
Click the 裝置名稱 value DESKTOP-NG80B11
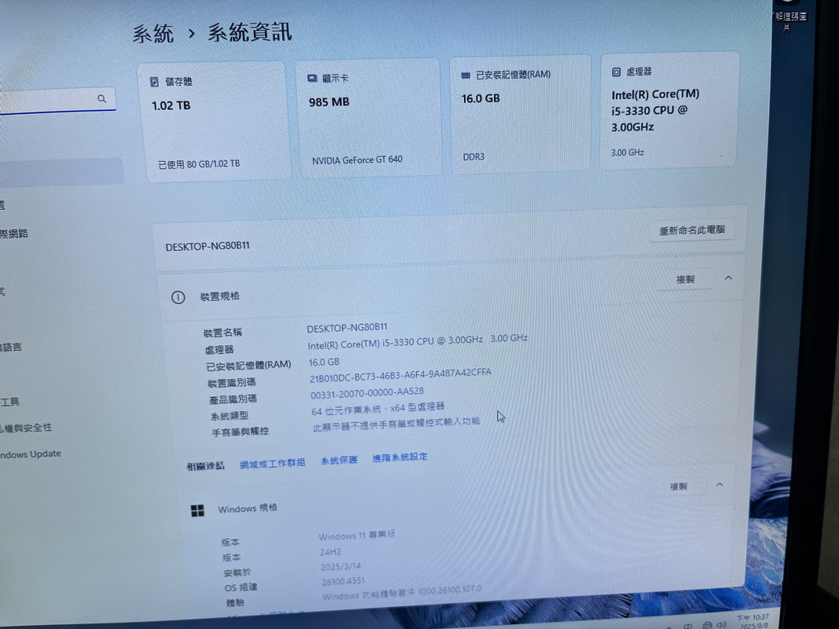pos(348,327)
